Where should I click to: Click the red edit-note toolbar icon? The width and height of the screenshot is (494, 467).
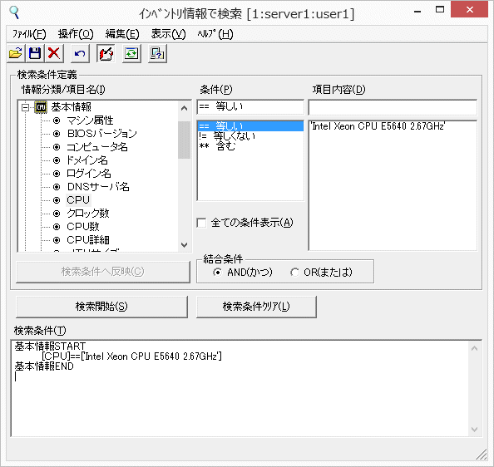tap(106, 53)
